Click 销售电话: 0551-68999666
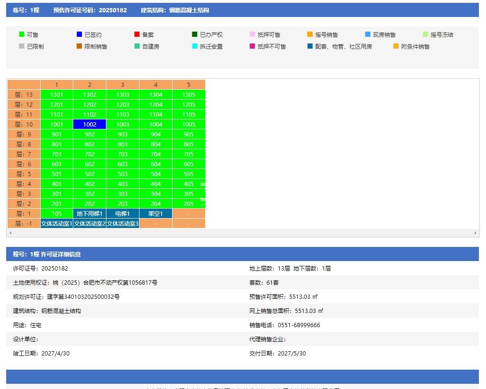The height and width of the screenshot is (389, 486). tap(285, 325)
